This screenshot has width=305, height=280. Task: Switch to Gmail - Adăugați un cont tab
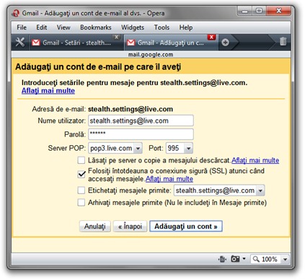(x=171, y=43)
